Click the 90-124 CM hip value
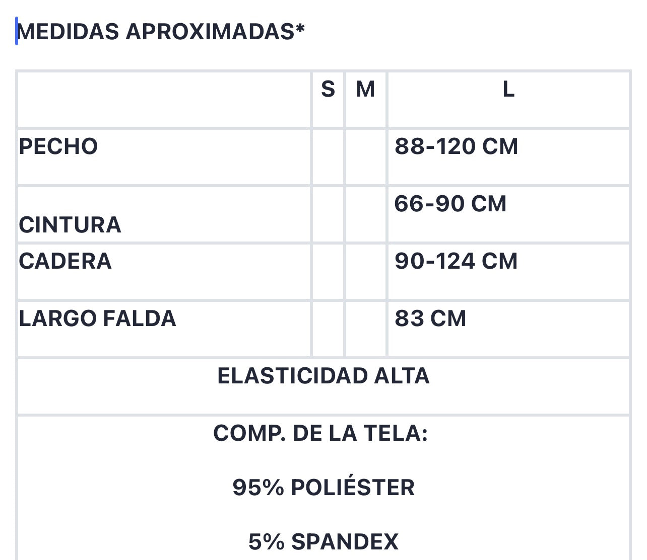Image resolution: width=647 pixels, height=560 pixels. 456,261
